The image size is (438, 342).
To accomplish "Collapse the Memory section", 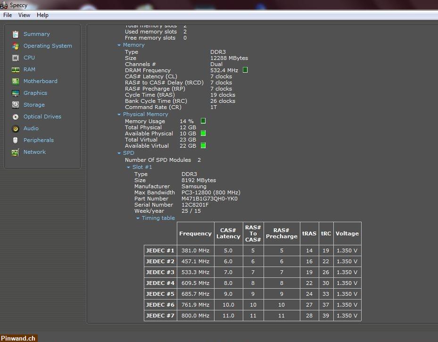I will click(119, 45).
